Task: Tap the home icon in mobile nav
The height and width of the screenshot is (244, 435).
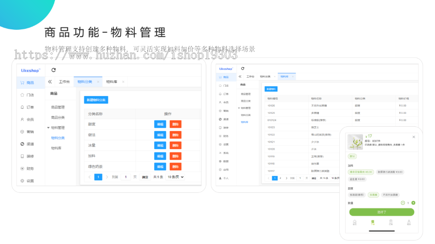Action: (x=355, y=222)
